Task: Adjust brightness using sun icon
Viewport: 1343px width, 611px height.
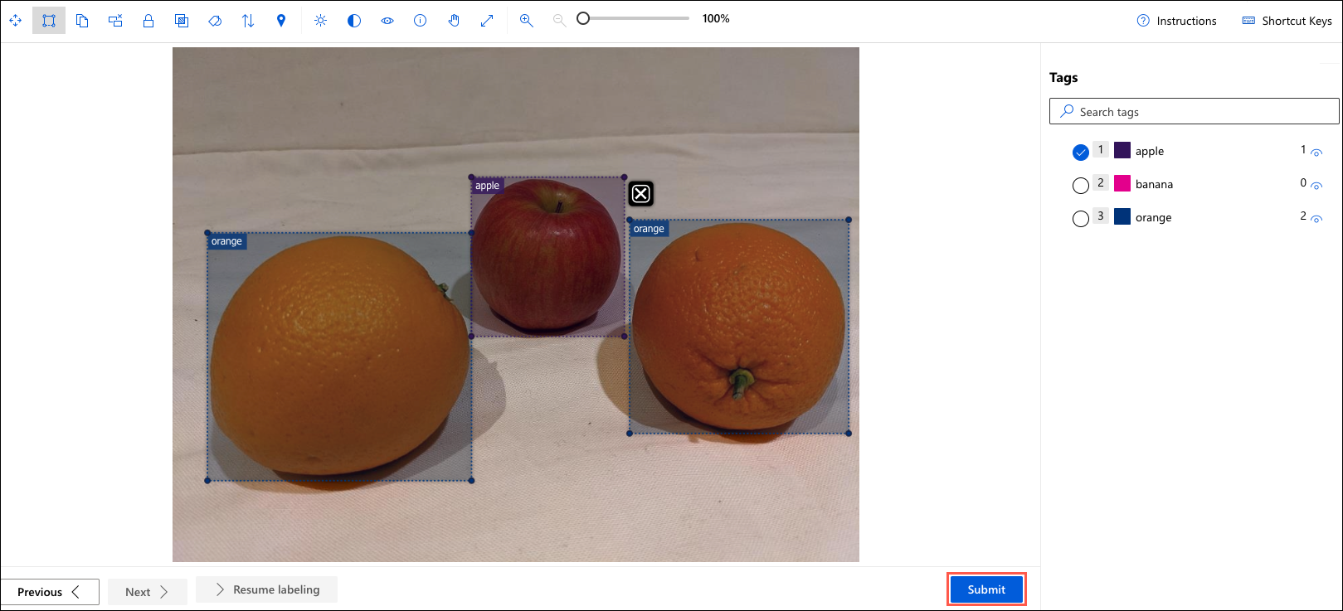Action: [321, 21]
